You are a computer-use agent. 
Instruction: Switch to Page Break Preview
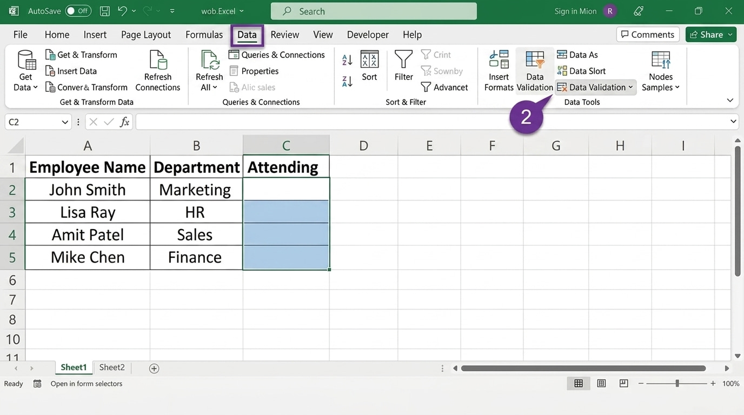(x=623, y=383)
